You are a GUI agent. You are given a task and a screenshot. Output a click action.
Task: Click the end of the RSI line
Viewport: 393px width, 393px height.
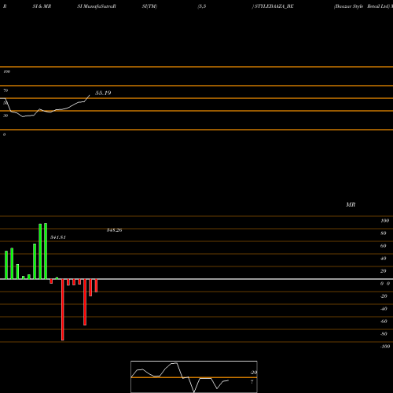pyautogui.click(x=90, y=96)
